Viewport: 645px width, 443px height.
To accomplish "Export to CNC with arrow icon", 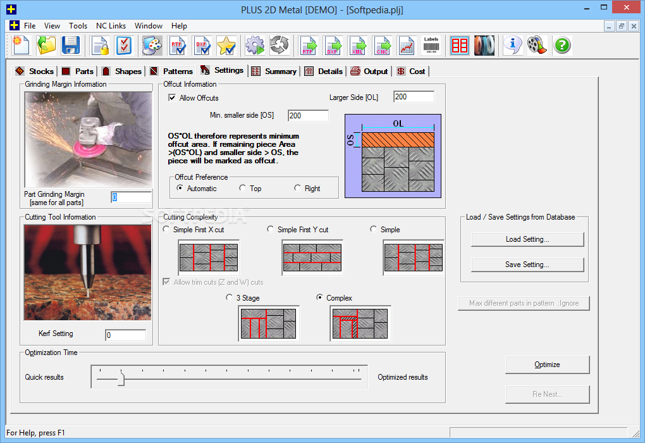I will [x=382, y=46].
